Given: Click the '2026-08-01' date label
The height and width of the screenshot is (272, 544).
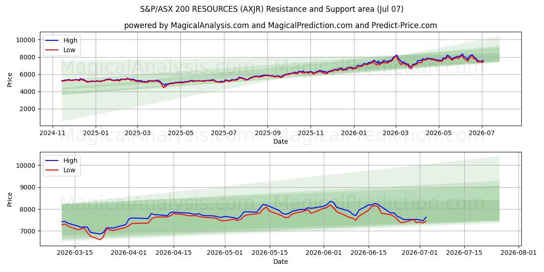Looking at the screenshot, I should [x=519, y=253].
